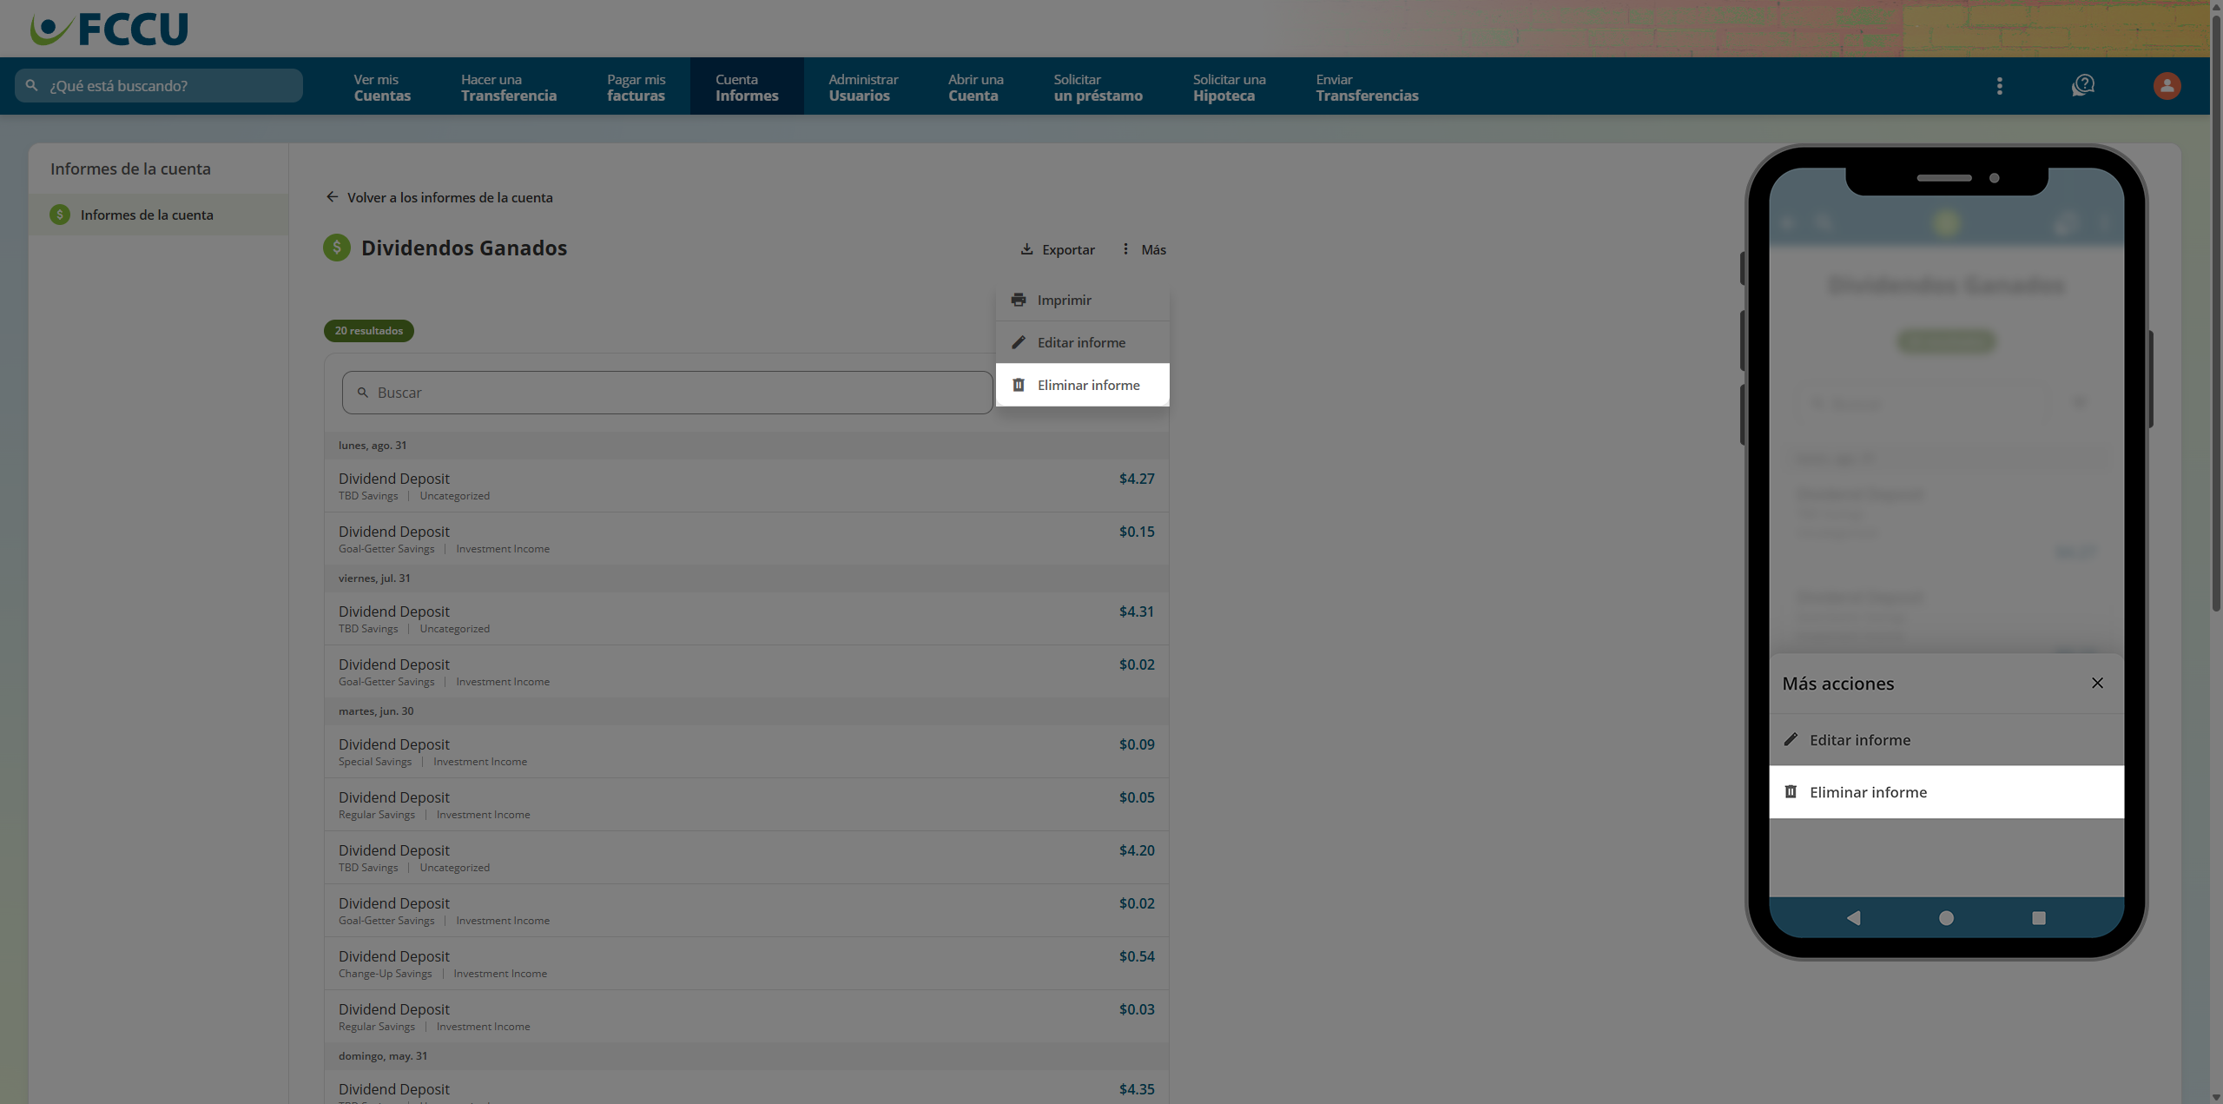Tap Editar informe in phone sheet
The height and width of the screenshot is (1104, 2223).
tap(1946, 739)
